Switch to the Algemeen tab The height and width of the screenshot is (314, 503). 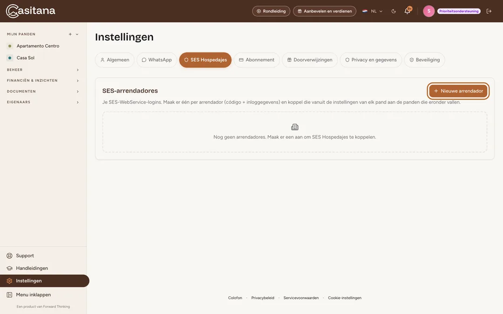115,60
